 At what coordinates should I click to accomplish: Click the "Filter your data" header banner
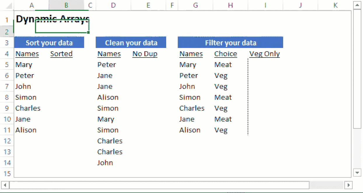pyautogui.click(x=230, y=43)
